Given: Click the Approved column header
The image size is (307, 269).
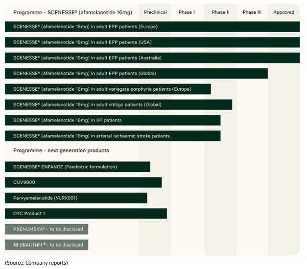Looking at the screenshot, I should (283, 12).
